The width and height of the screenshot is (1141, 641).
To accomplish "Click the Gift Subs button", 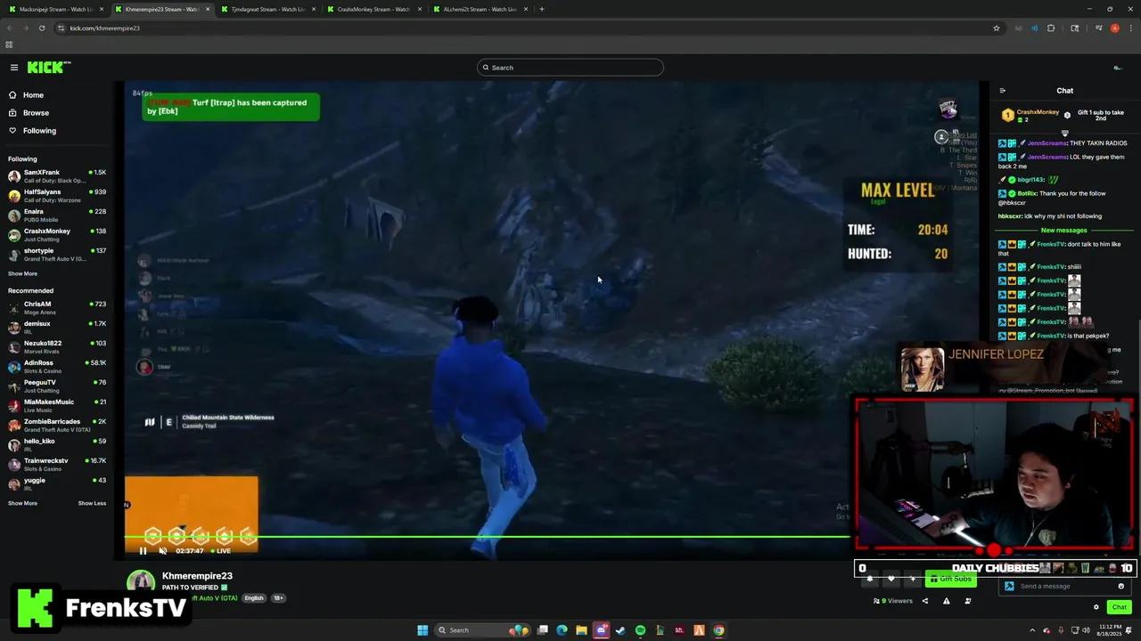I will click(x=951, y=579).
